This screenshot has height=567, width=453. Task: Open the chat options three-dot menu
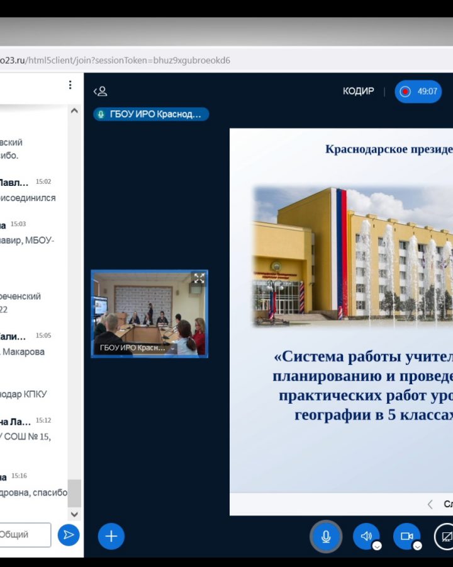(x=70, y=85)
